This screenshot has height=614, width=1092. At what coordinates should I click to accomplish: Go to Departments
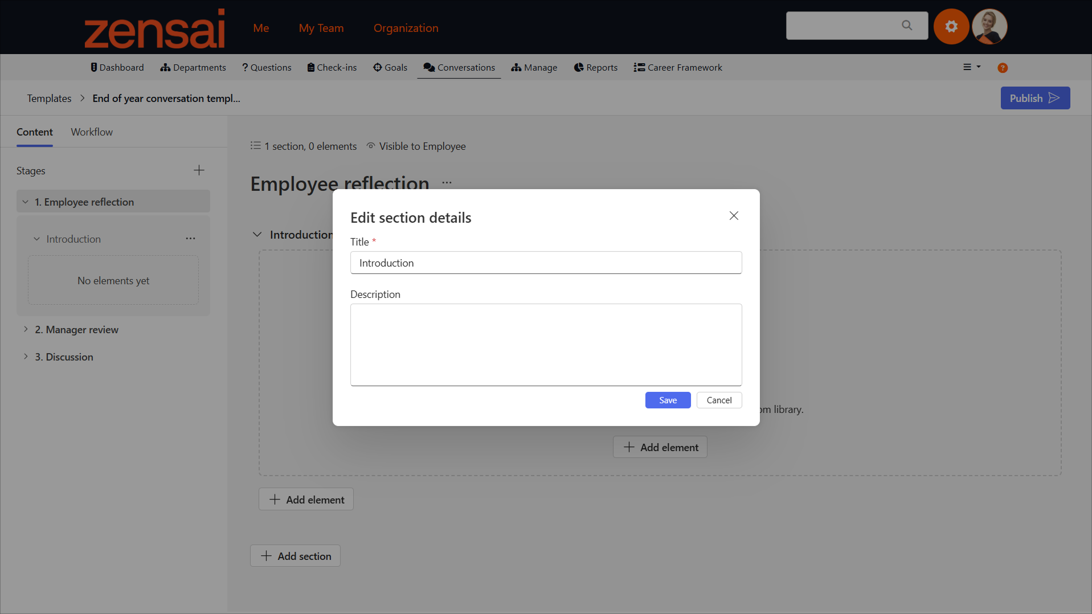(193, 67)
